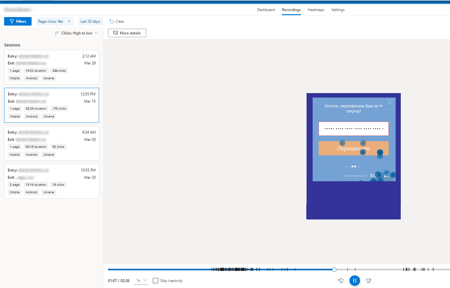This screenshot has height=288, width=450.
Task: Select the session with 176 clicks
Action: pos(51,105)
